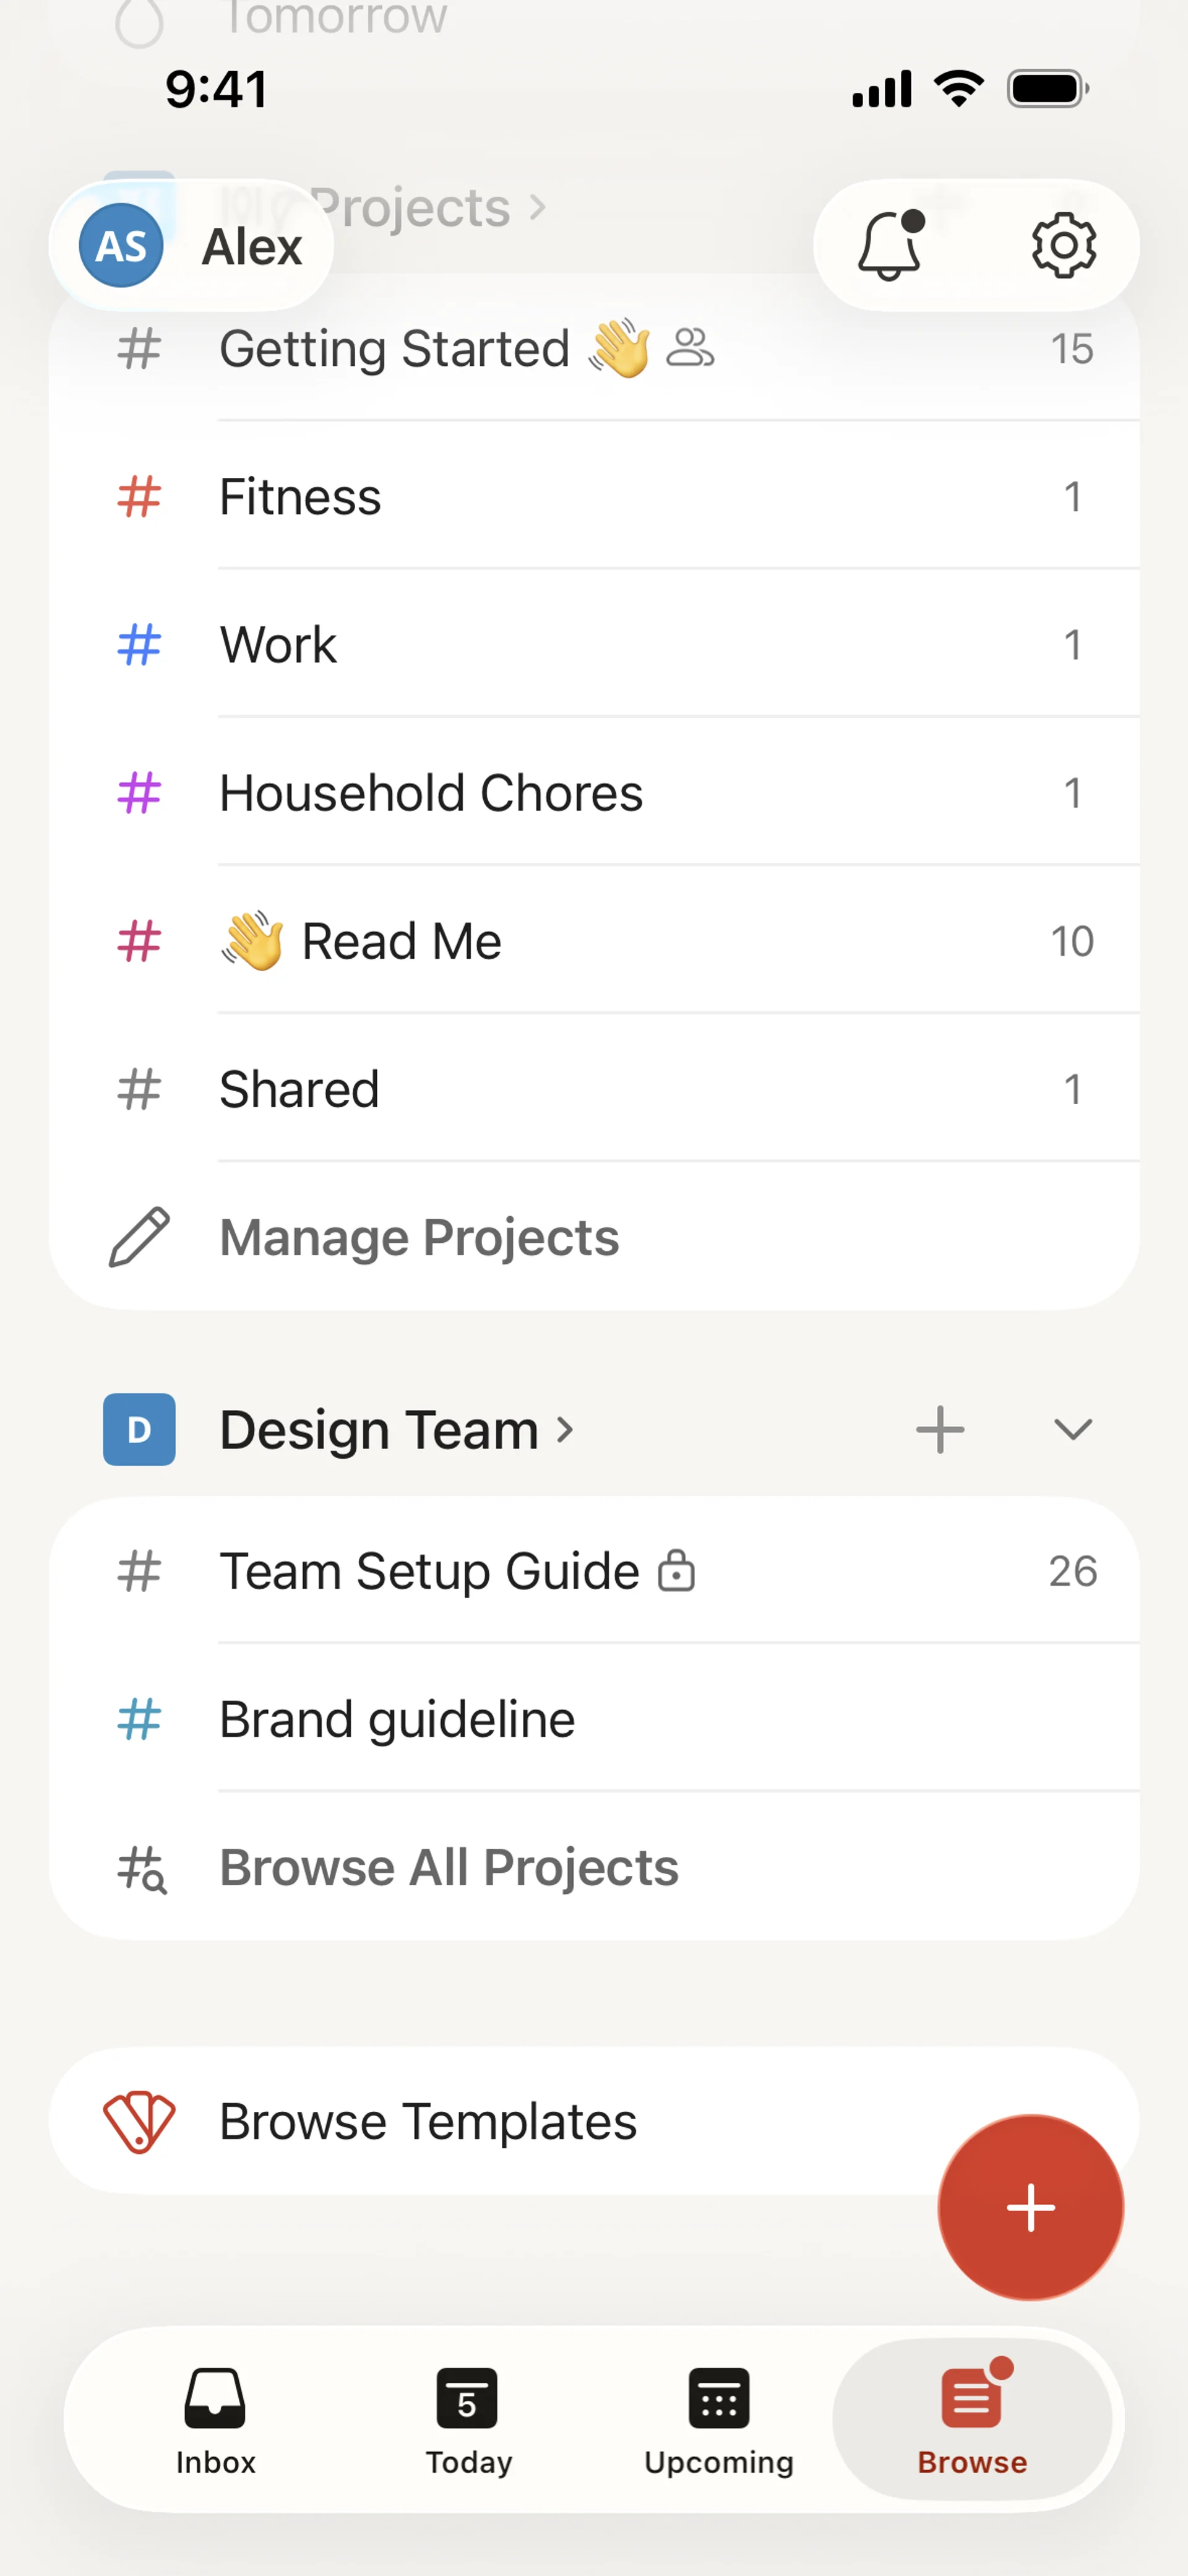Viewport: 1188px width, 2576px height.
Task: Tap the Browse Templates icon
Action: click(139, 2122)
